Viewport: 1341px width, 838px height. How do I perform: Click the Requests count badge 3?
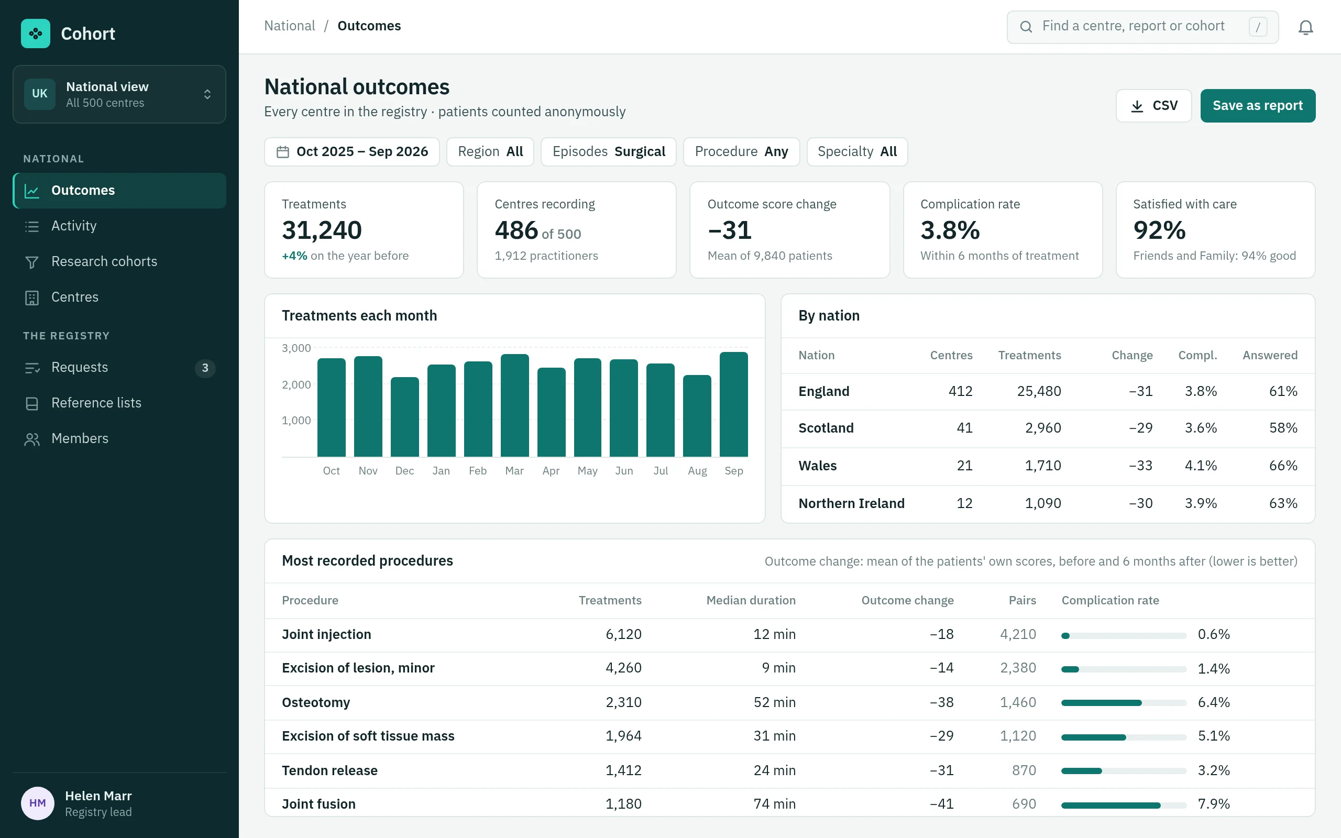point(205,368)
